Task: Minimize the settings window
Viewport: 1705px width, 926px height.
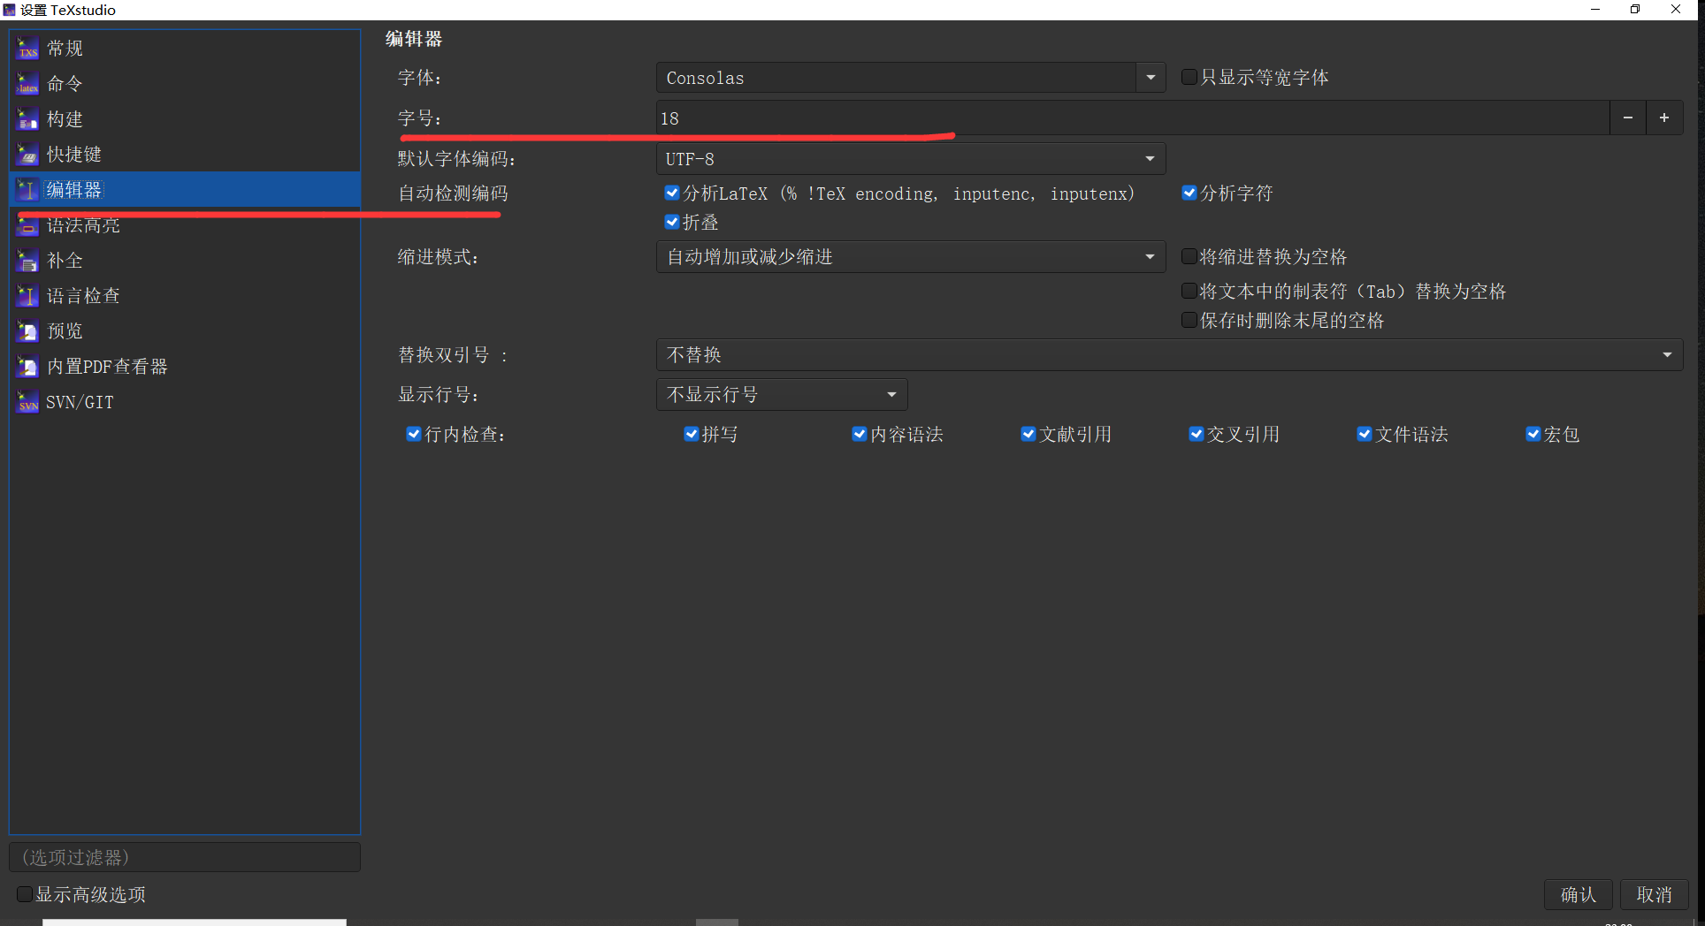Action: [x=1595, y=10]
